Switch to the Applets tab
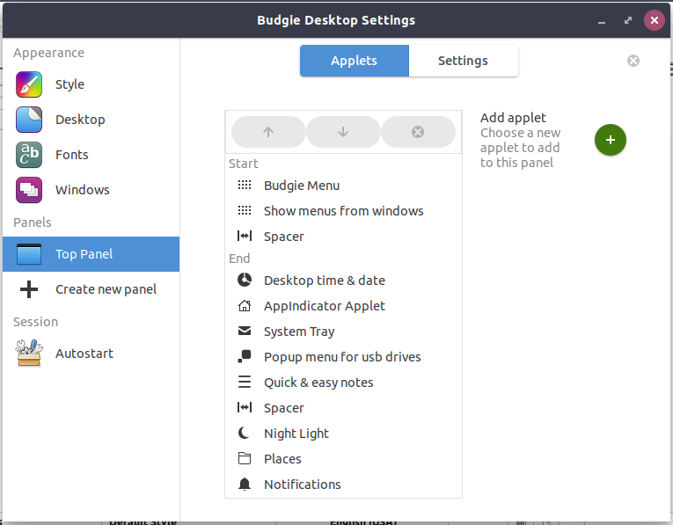 [355, 61]
